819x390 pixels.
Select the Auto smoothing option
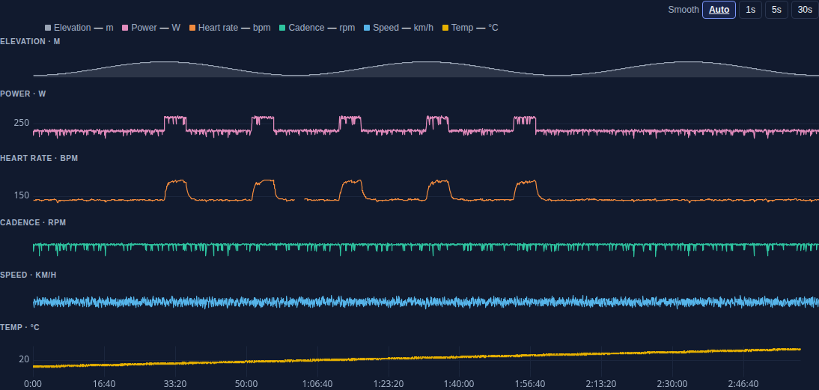tap(719, 10)
